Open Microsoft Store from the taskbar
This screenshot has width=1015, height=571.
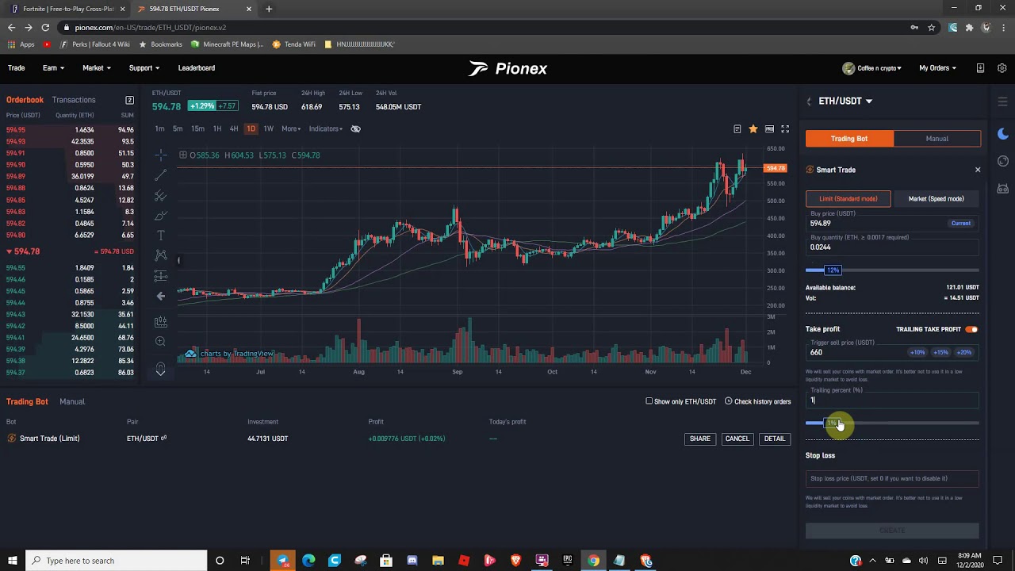coord(385,561)
